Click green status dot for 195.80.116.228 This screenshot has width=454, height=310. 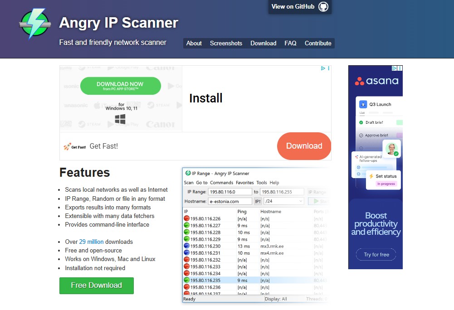pyautogui.click(x=186, y=232)
